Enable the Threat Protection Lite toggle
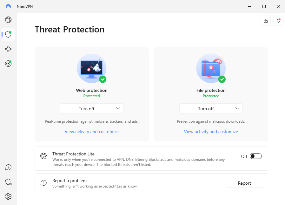 click(256, 156)
